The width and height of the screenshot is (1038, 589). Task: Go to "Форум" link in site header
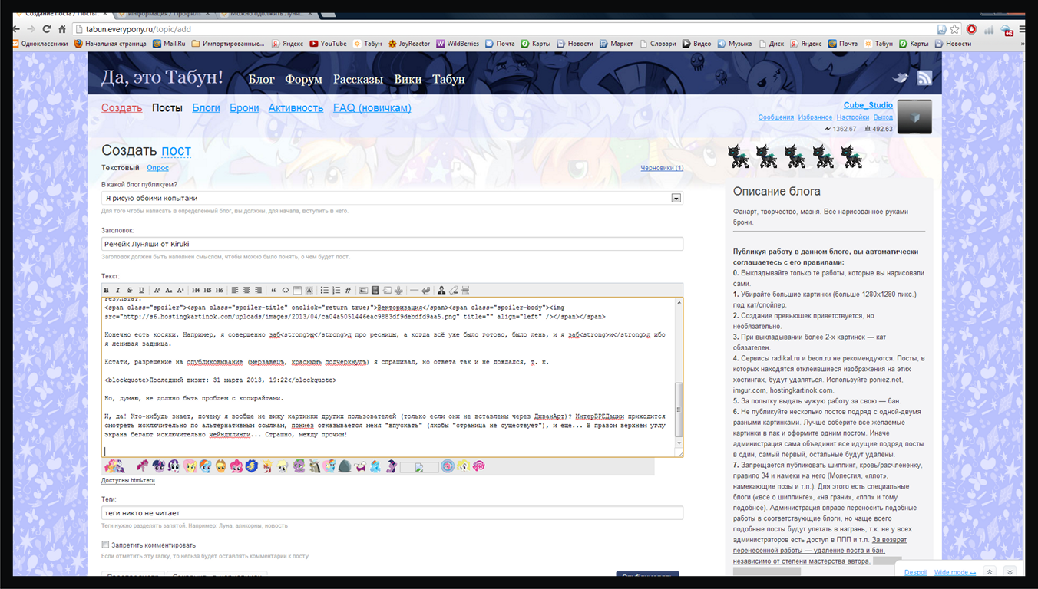[303, 79]
